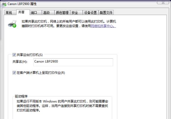
Task: Close the Canon LBP2900 属性 dialog
Action: click(163, 2)
